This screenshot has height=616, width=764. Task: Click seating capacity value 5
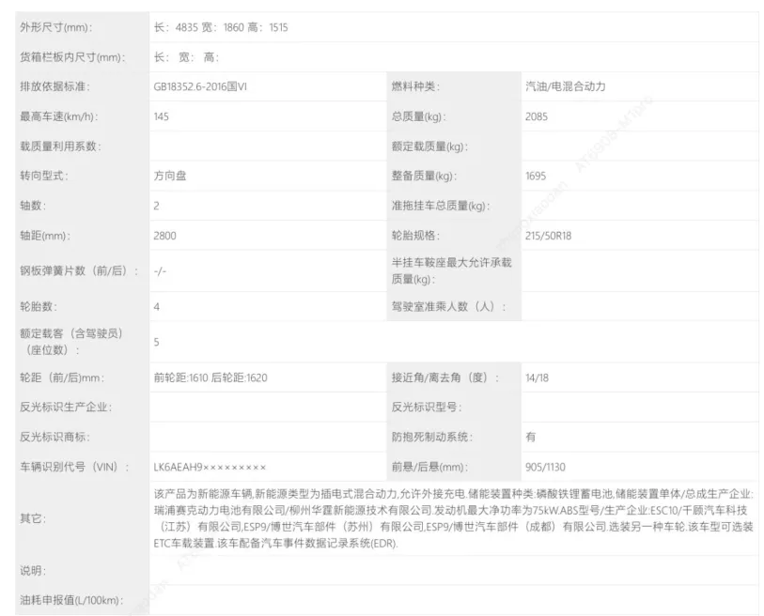[156, 342]
